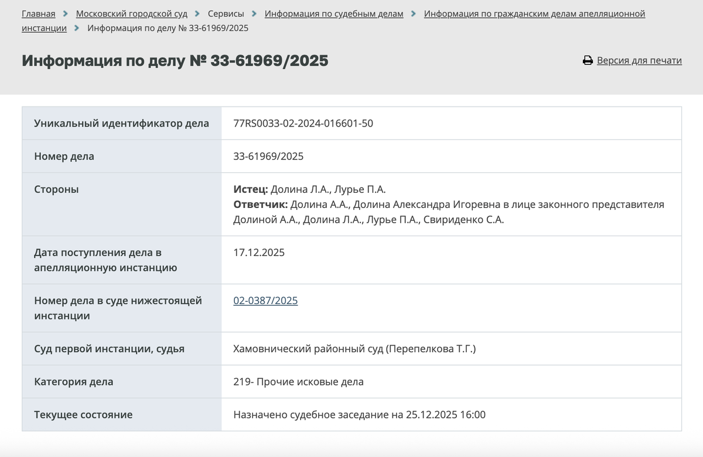Click page heading Информация по делу № 33-61969/2025
Viewport: 703px width, 457px height.
click(175, 60)
